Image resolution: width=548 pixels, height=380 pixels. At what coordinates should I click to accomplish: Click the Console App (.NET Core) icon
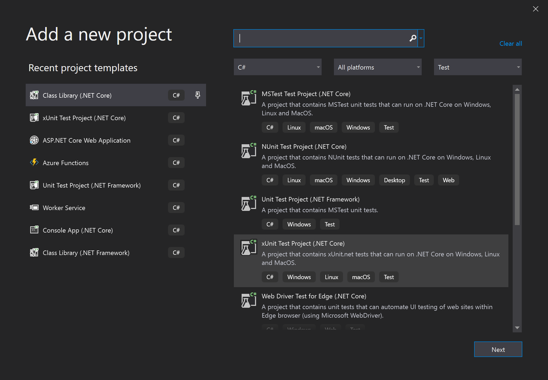(34, 230)
